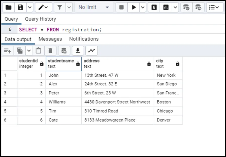Click the Stop query square button
The width and height of the screenshot is (226, 157).
tap(121, 7)
